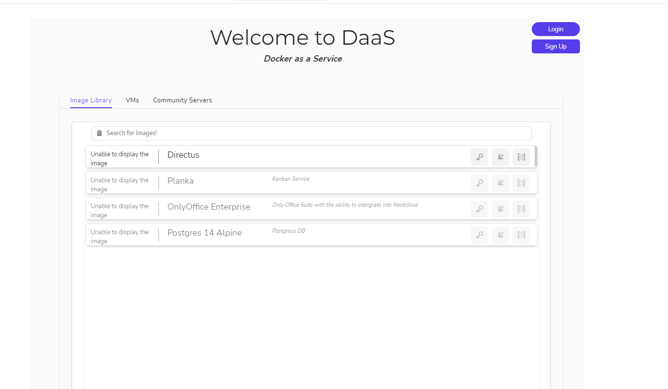668x389 pixels.
Task: Click the broken image placeholder for Postgres 14 Alpine
Action: coord(120,237)
